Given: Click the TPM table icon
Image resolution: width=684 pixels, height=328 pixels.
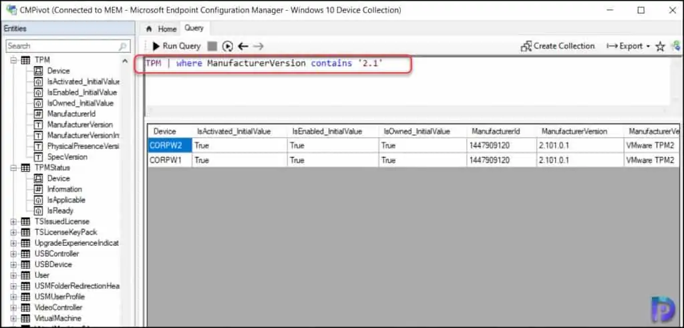Looking at the screenshot, I should pos(26,60).
